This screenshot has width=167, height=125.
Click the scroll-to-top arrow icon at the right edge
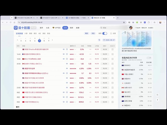point(157,100)
